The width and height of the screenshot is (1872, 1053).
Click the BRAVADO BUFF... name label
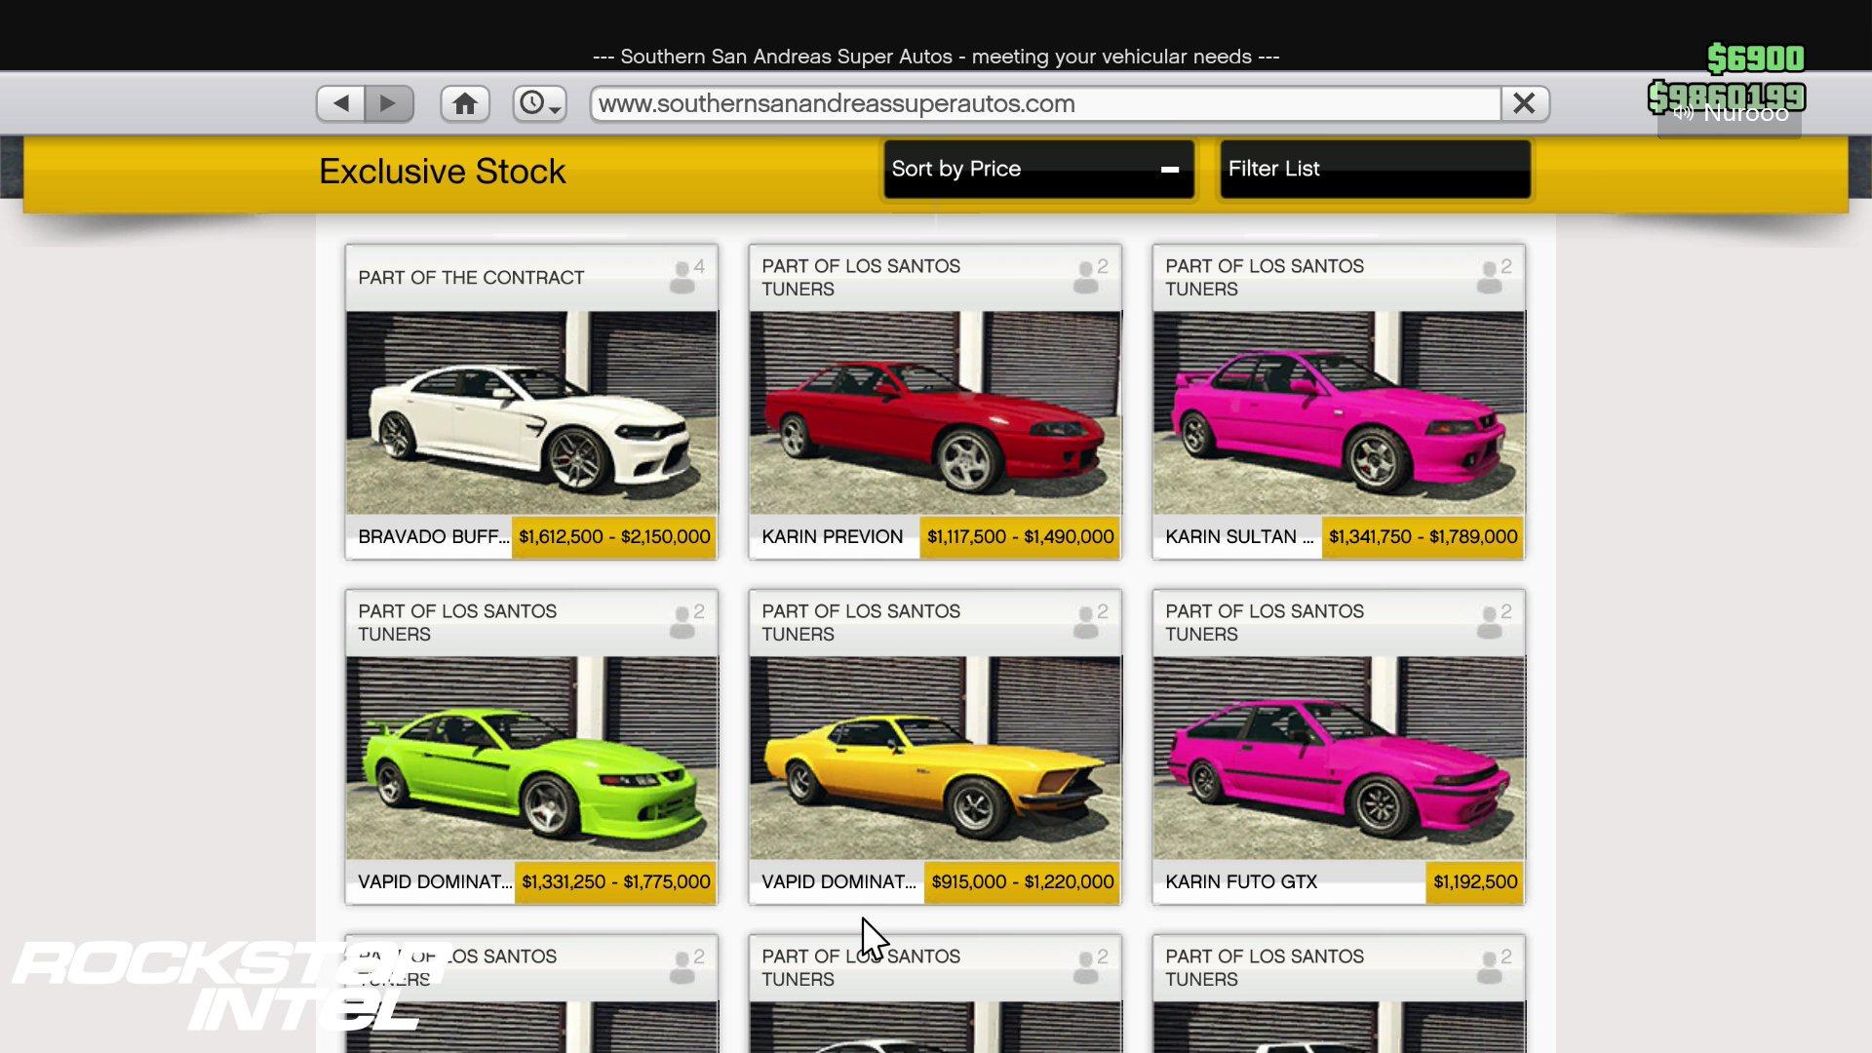433,536
